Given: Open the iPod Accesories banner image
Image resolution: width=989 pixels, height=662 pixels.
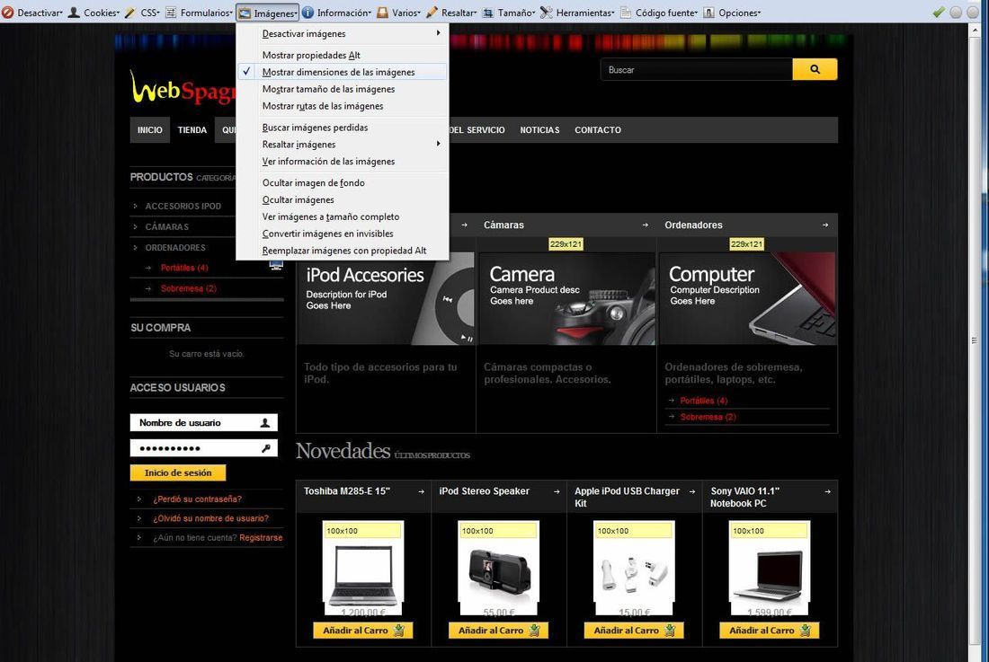Looking at the screenshot, I should 386,298.
